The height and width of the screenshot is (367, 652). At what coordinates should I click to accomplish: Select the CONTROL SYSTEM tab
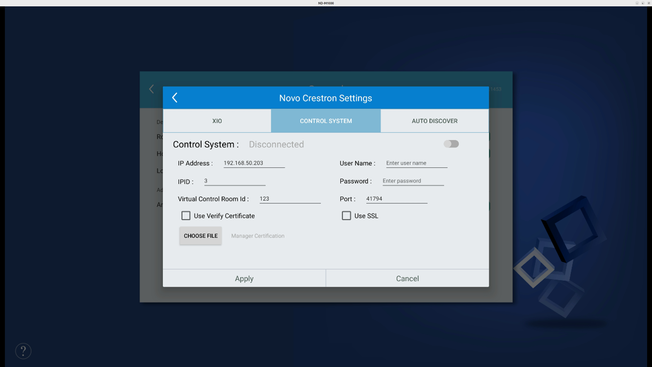click(x=326, y=121)
